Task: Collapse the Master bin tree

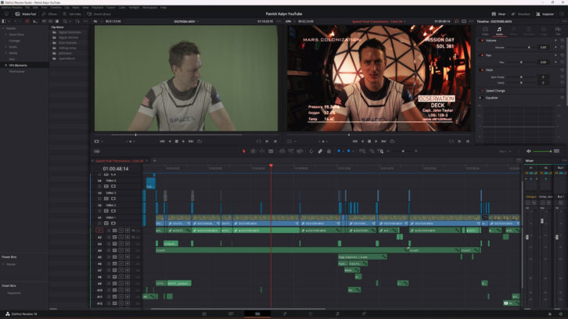Action: click(3, 28)
